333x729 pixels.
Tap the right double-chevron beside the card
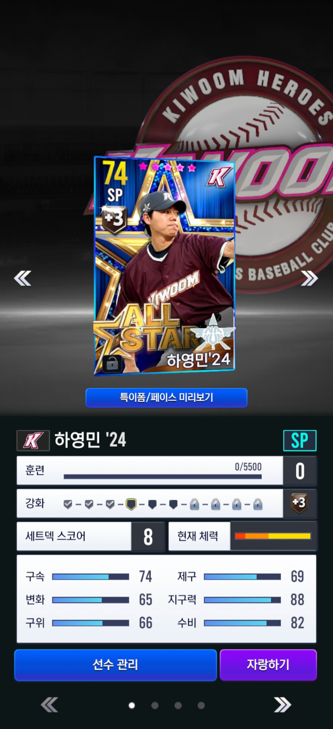click(x=309, y=278)
